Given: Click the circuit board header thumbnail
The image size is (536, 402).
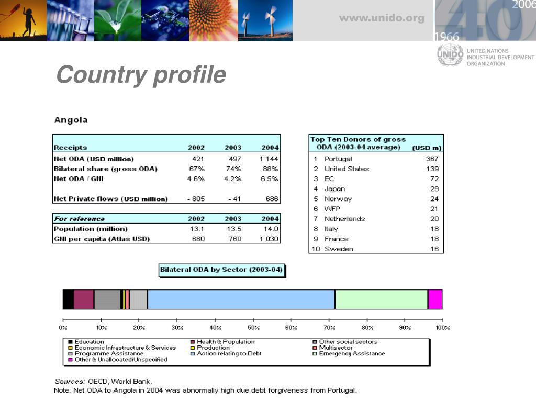Looking at the screenshot, I should [165, 20].
